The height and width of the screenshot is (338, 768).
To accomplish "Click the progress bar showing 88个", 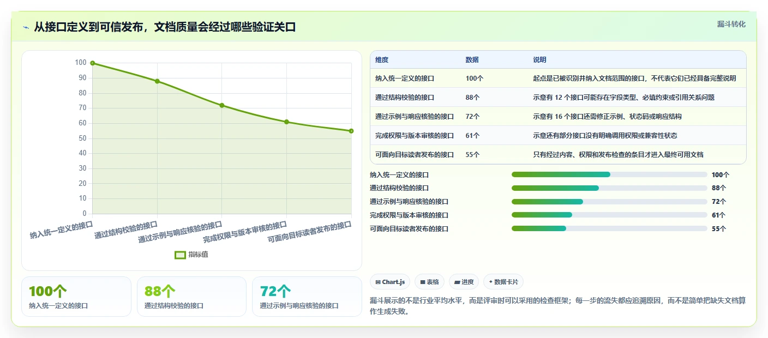I will pos(609,188).
